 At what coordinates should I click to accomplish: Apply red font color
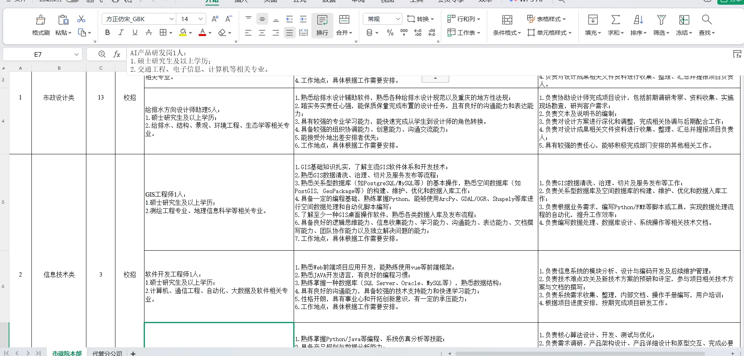(x=202, y=33)
